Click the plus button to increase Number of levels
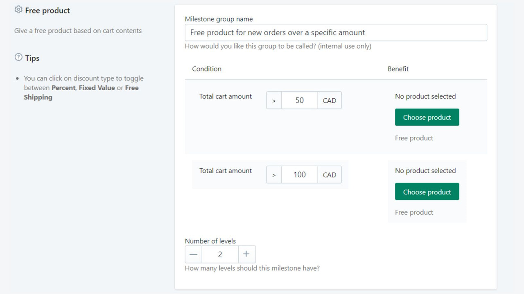Viewport: 524px width, 294px height. [x=247, y=254]
